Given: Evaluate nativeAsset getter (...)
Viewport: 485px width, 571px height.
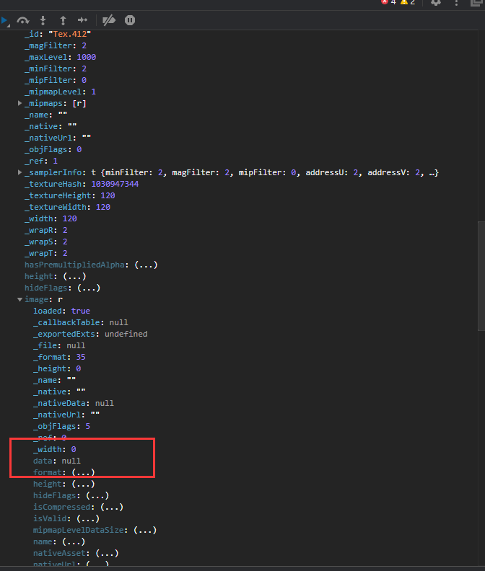Looking at the screenshot, I should 108,553.
